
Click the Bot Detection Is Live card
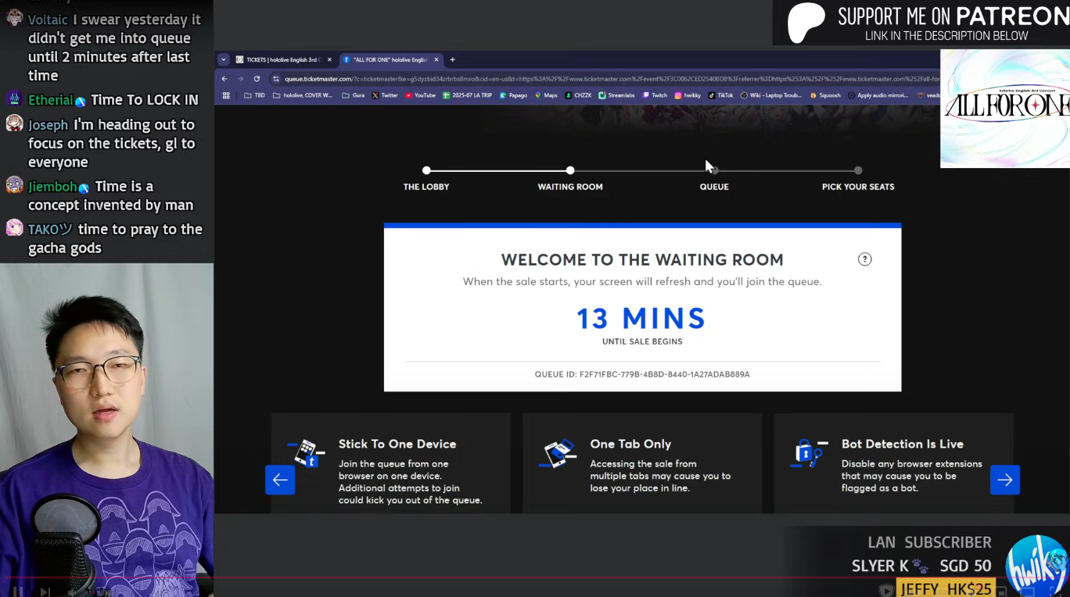click(893, 463)
